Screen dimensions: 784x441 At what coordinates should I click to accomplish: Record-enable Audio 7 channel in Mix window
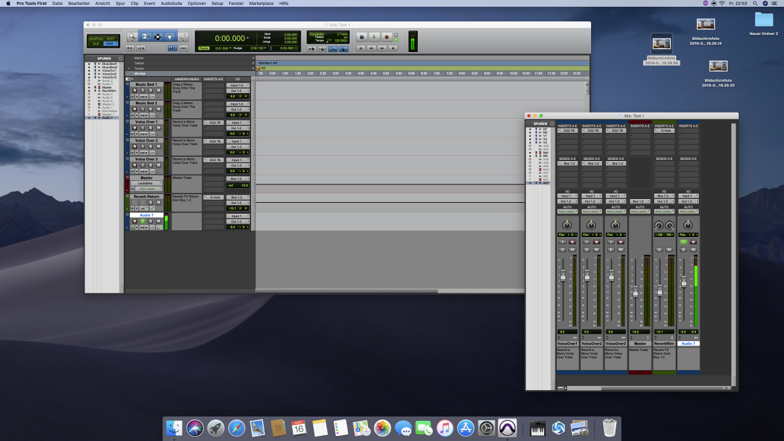click(x=693, y=242)
